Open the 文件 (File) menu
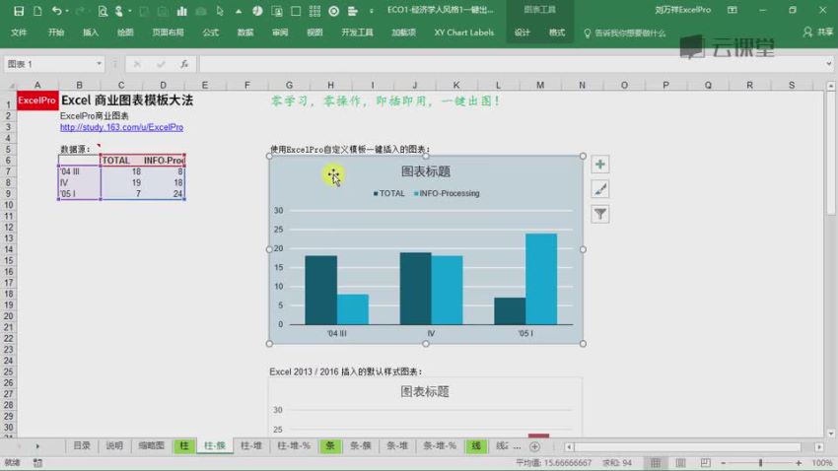 coord(19,33)
